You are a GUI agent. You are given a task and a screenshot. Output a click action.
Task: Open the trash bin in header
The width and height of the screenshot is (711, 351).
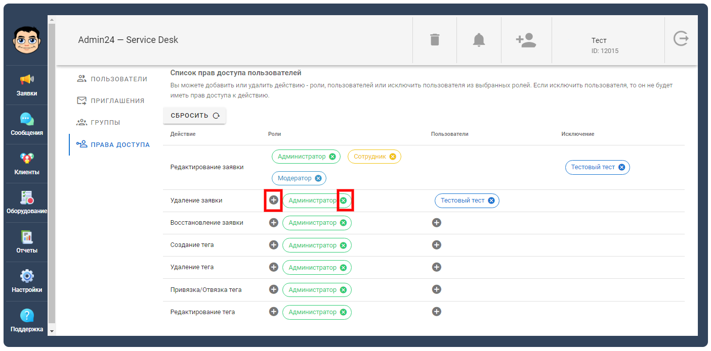point(435,39)
